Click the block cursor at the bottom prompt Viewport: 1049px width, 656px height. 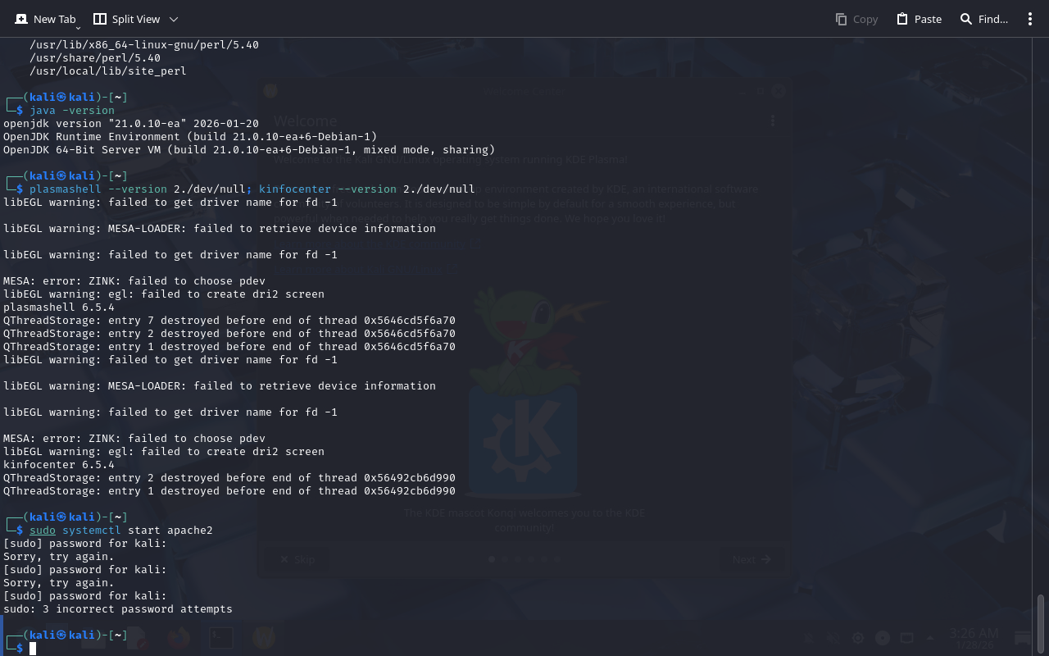coord(33,649)
